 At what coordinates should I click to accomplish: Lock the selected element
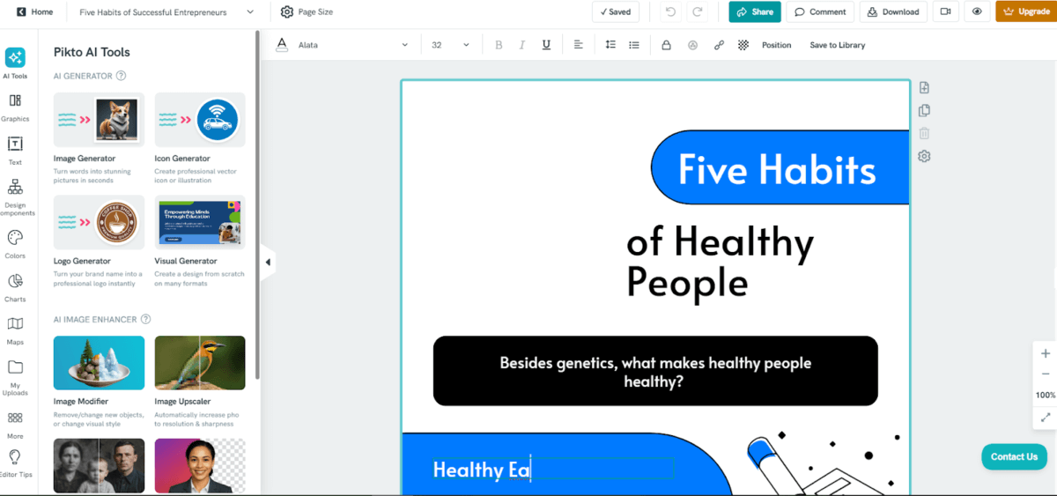click(x=666, y=45)
